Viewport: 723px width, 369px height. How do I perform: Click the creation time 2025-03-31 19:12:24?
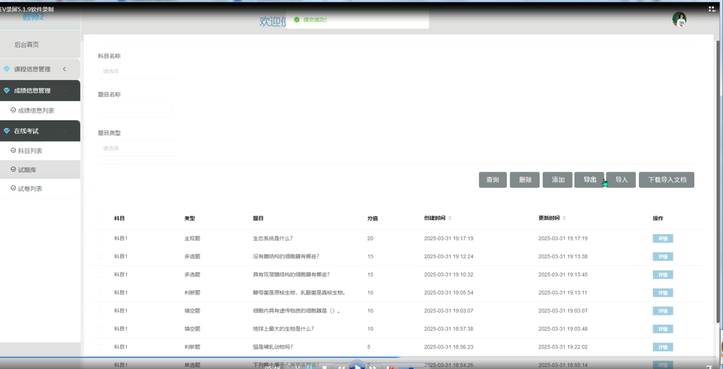point(448,256)
